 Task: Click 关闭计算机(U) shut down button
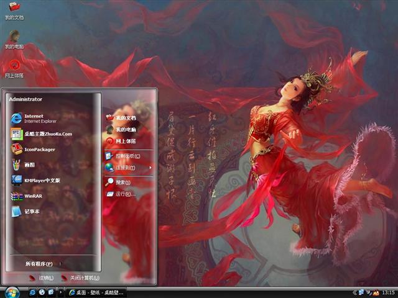click(80, 278)
